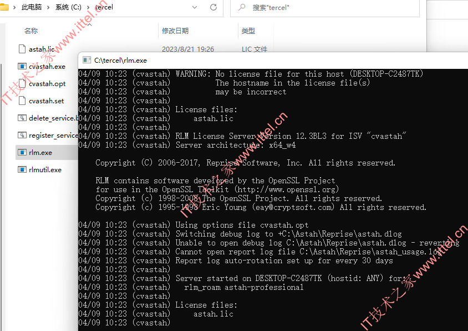
Task: Click the rlmutil.exe application icon
Action: tap(22, 169)
